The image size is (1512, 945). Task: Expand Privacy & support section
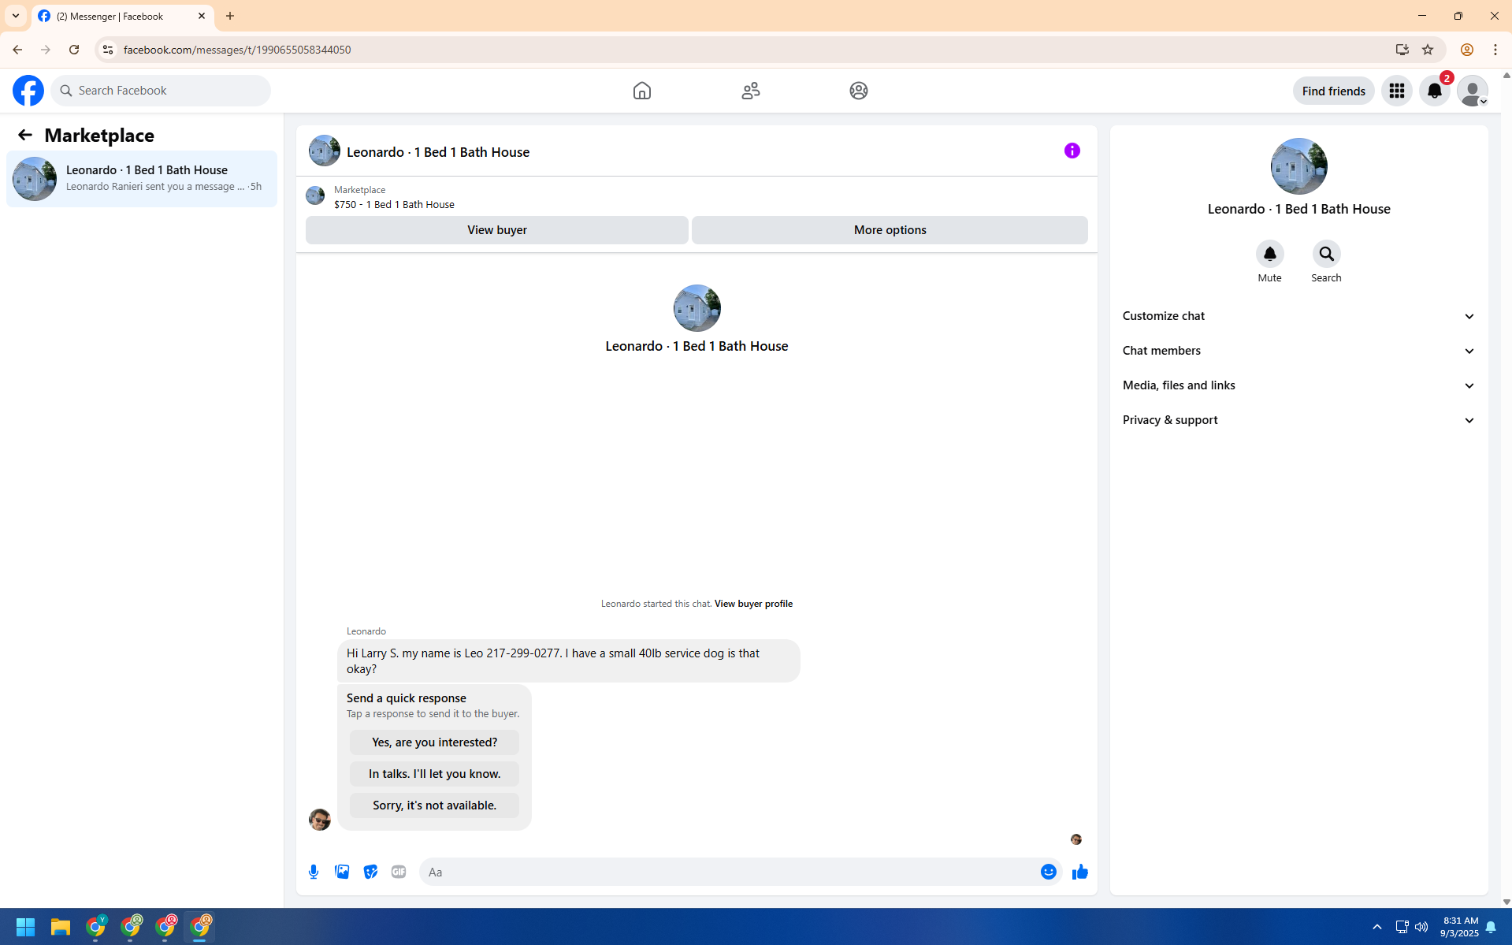(1298, 420)
